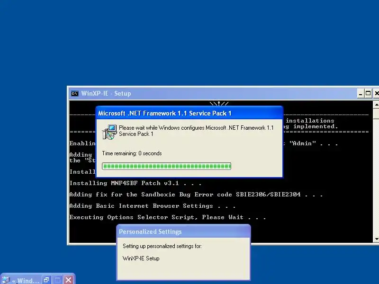Click the 'Microsoft .NET Framework 1.1 Service Pack 1' dialog title
This screenshot has width=379, height=284.
[x=164, y=113]
